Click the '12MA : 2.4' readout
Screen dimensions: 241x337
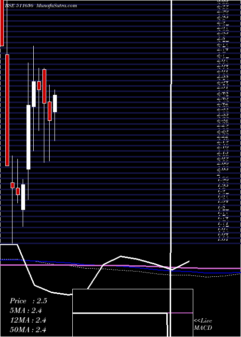28,320
